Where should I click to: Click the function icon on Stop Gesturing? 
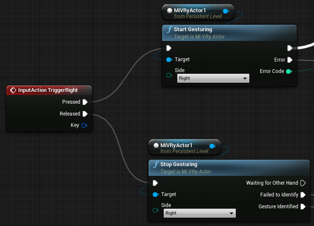coord(156,164)
